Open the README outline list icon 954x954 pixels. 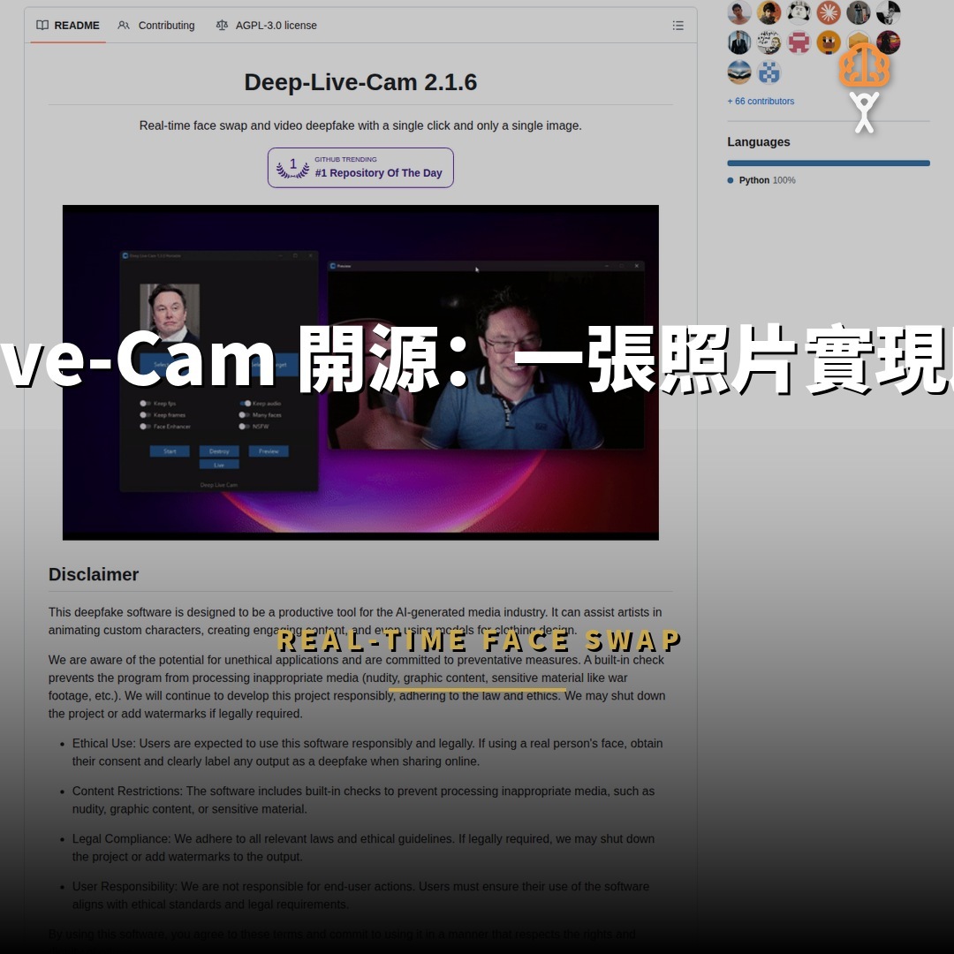click(678, 26)
